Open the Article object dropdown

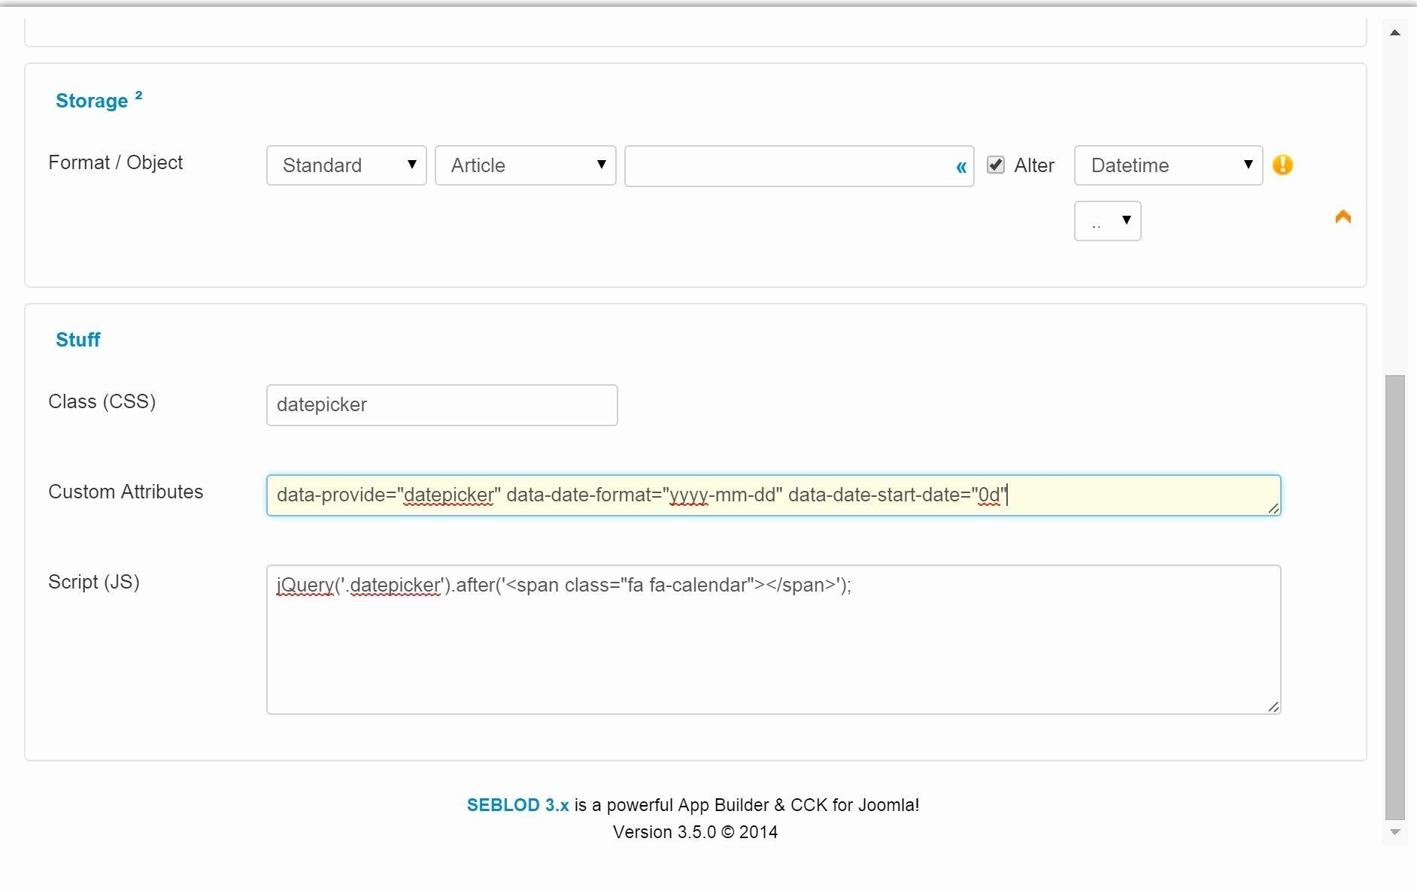[x=525, y=165]
